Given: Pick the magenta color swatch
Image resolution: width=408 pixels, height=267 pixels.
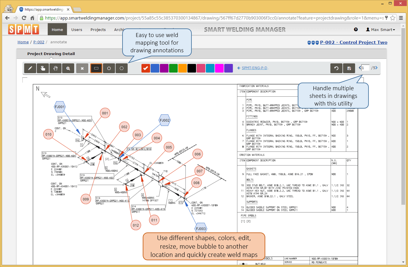Looking at the screenshot, I should [219, 68].
